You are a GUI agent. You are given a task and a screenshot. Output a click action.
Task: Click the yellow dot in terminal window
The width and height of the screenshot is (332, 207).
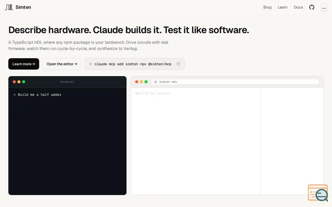tap(19, 82)
